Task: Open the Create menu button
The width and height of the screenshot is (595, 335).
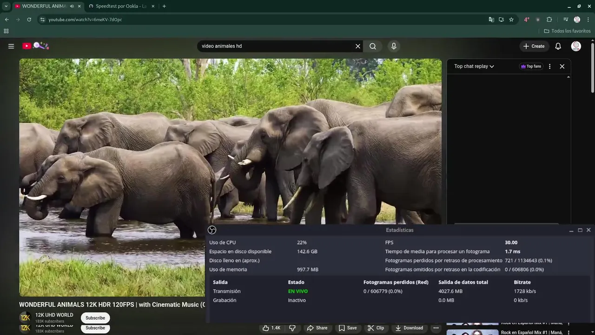Action: (534, 46)
